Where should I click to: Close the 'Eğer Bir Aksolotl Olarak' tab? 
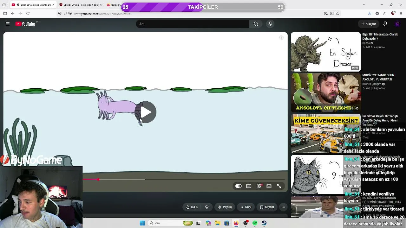[x=53, y=5]
